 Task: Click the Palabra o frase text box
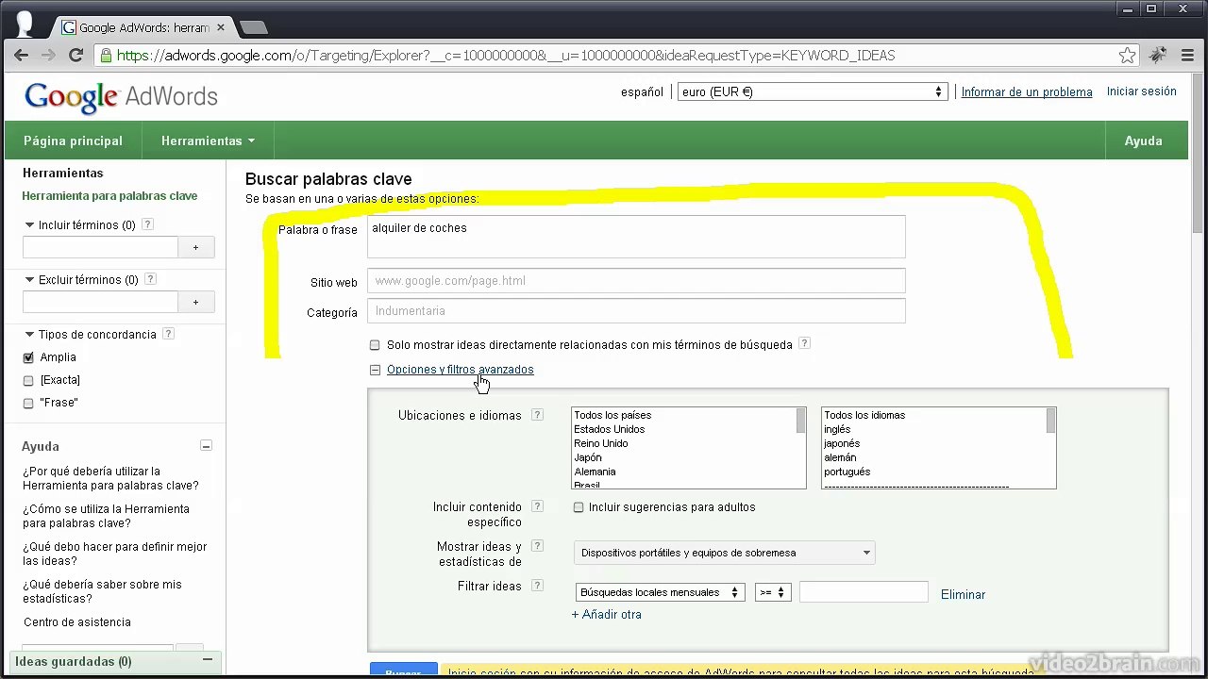636,237
